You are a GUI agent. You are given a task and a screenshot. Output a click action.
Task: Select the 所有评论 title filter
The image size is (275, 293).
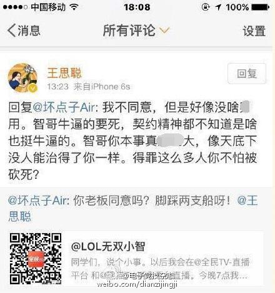coord(129,31)
